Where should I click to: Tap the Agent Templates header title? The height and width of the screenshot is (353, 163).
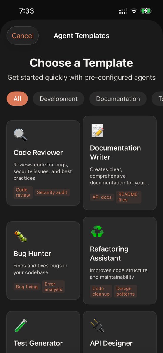[x=81, y=36]
